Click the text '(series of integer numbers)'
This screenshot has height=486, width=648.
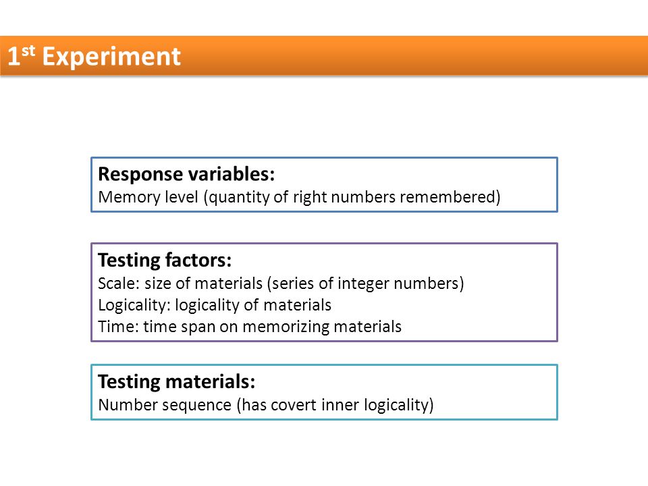[x=366, y=283]
